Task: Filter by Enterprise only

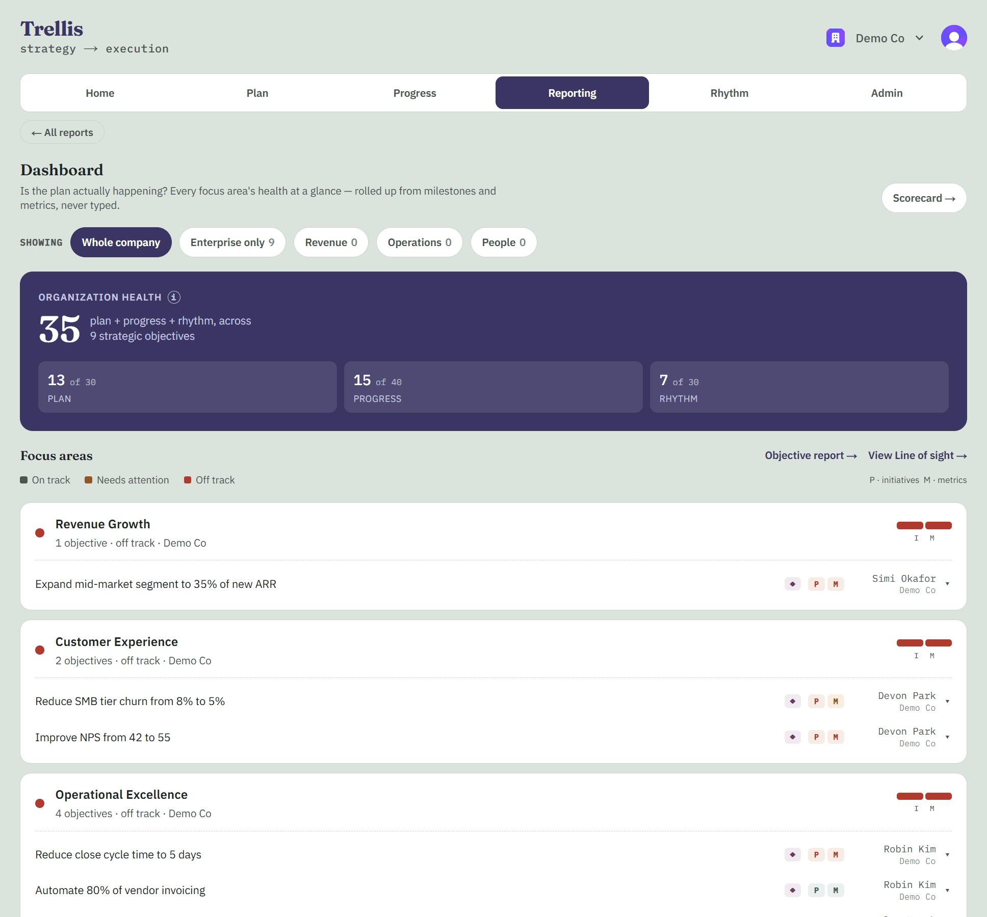Action: coord(232,242)
